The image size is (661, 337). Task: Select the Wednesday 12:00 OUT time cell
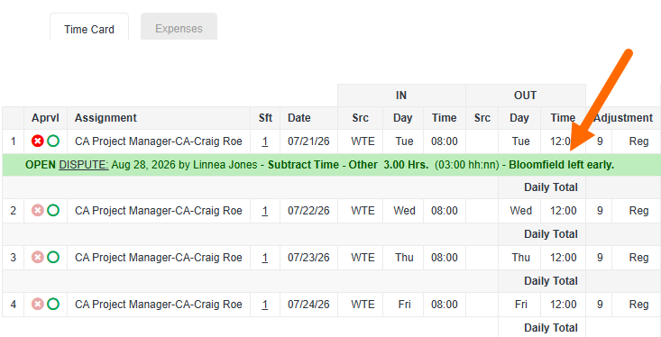click(x=564, y=210)
